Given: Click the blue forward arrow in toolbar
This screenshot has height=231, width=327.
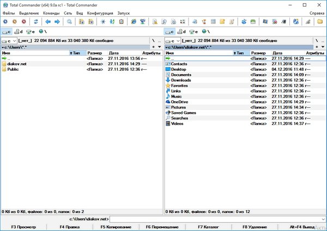Looking at the screenshot, I should [57, 22].
